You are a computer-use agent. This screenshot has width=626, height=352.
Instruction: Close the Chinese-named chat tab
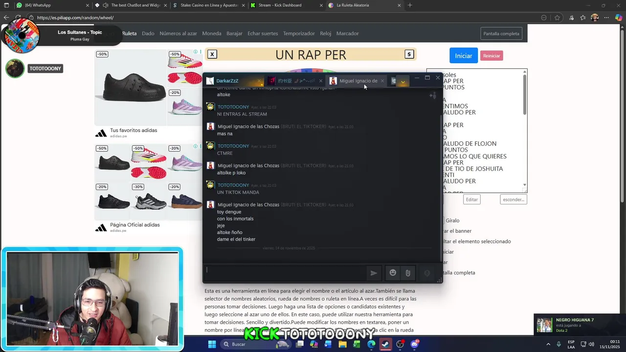(321, 81)
